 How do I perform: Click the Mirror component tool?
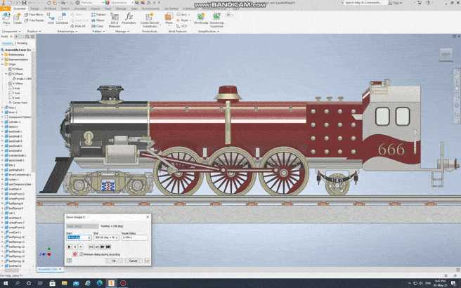tap(98, 20)
